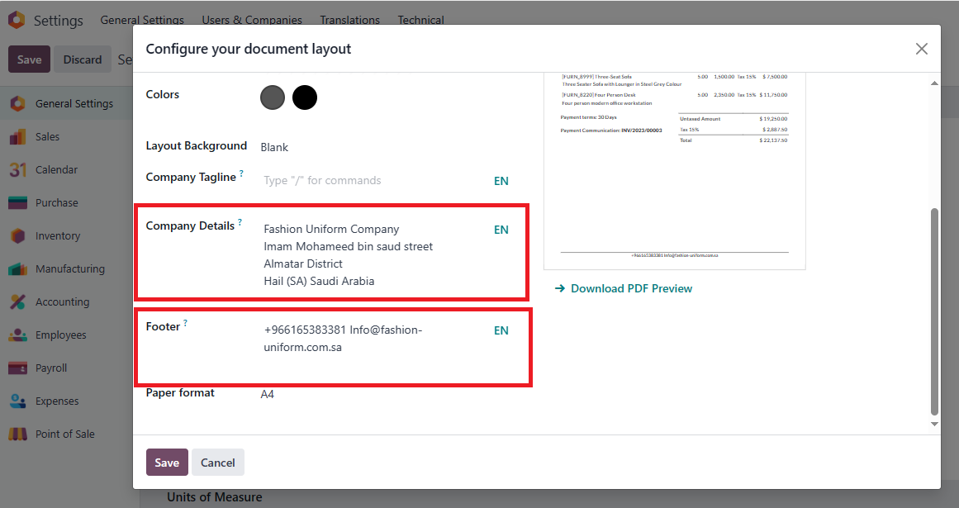This screenshot has width=959, height=508.
Task: Open the Purchase module icon
Action: [x=17, y=203]
